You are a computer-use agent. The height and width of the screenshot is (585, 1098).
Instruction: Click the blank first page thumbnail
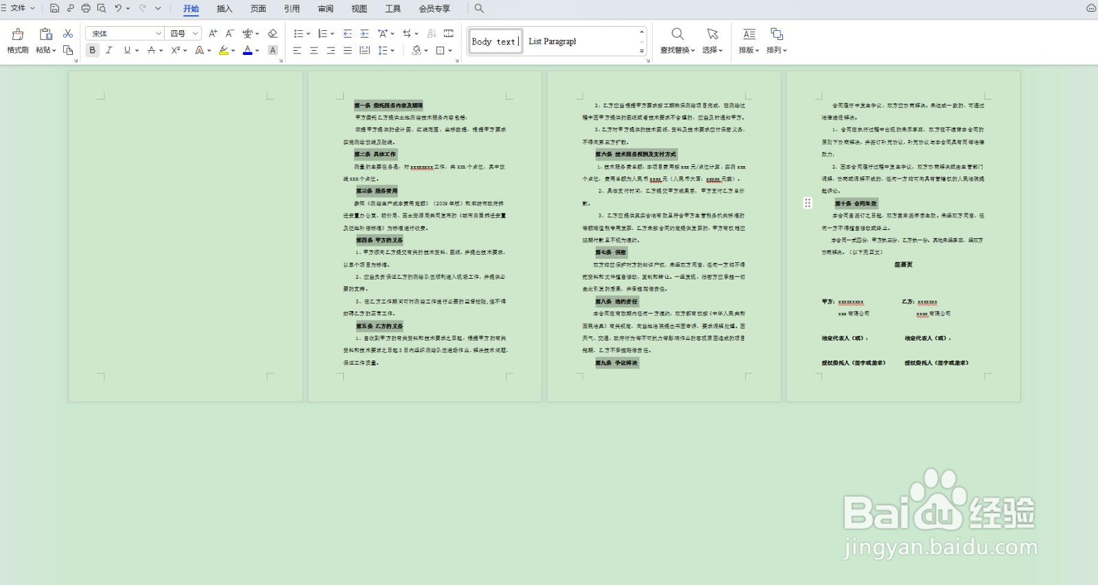coord(185,236)
